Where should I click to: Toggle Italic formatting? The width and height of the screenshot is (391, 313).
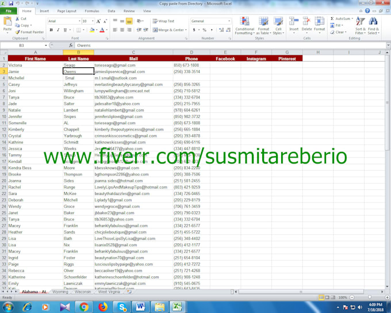point(58,30)
